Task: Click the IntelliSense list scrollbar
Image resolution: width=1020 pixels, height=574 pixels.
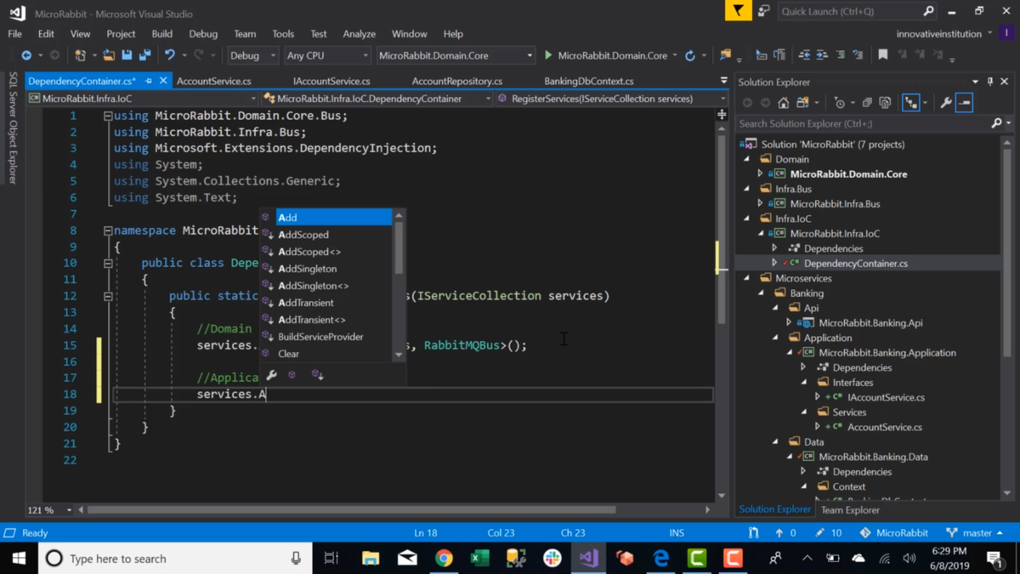Action: tap(399, 285)
